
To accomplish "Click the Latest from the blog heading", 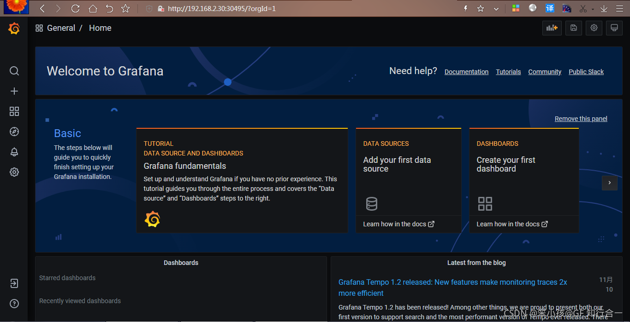I will [476, 263].
